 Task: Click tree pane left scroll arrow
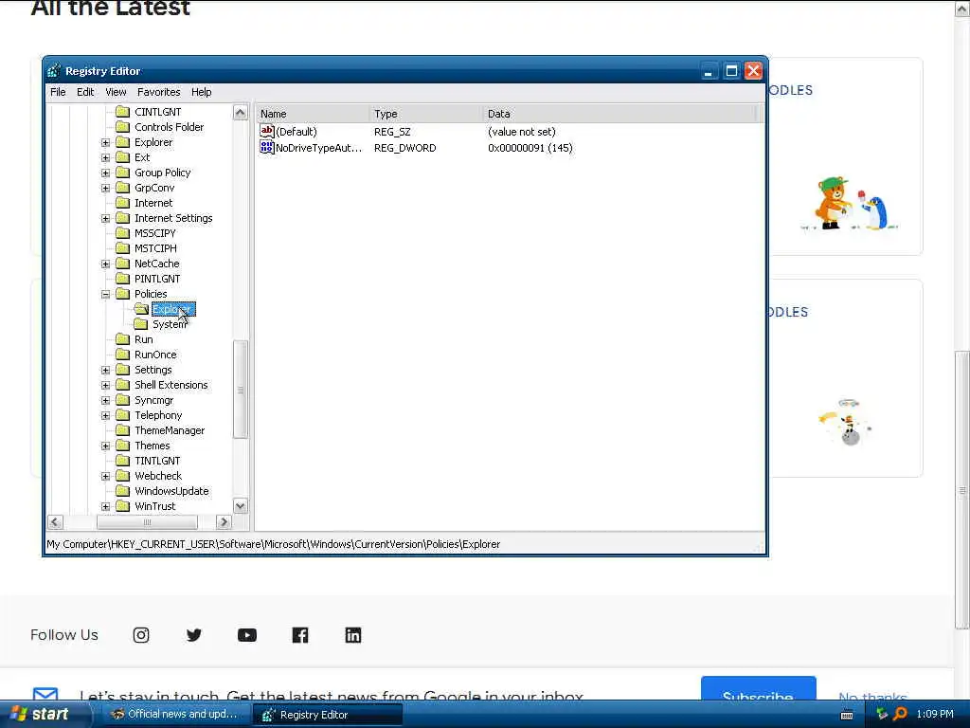(55, 522)
